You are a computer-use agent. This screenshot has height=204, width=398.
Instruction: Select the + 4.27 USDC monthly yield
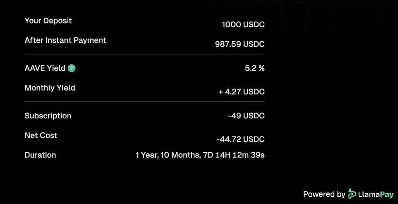pos(241,92)
